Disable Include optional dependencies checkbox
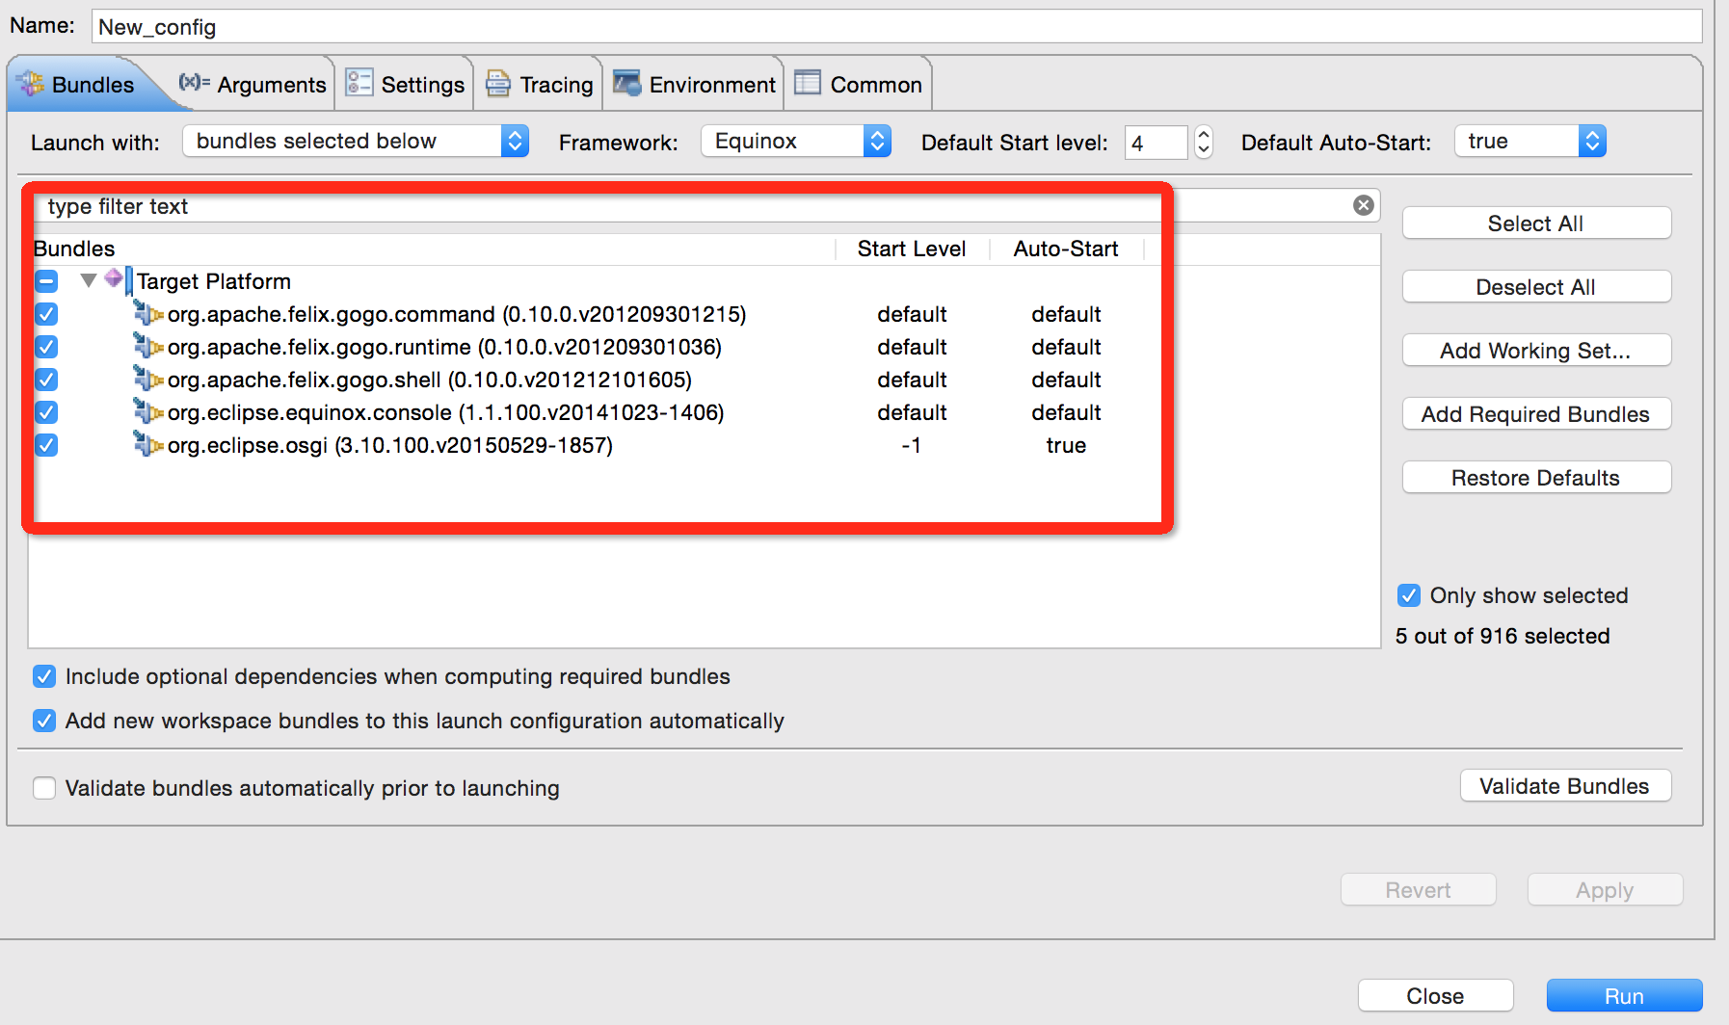This screenshot has height=1025, width=1729. (x=44, y=676)
